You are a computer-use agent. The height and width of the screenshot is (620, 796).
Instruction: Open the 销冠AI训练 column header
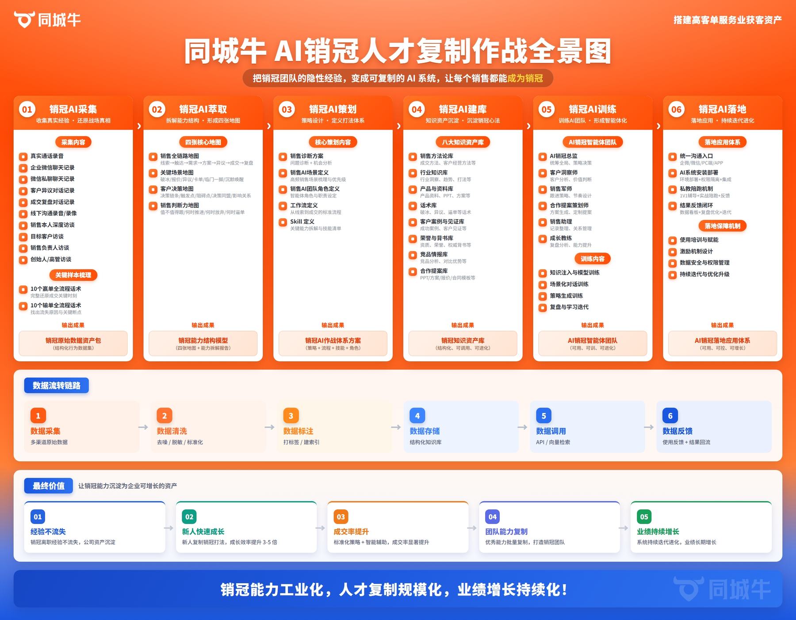[593, 113]
